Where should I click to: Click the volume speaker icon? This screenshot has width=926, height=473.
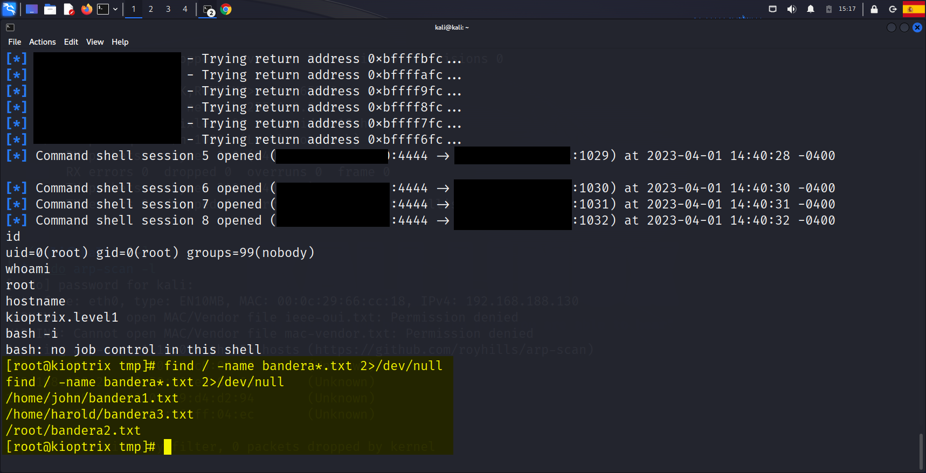click(791, 9)
